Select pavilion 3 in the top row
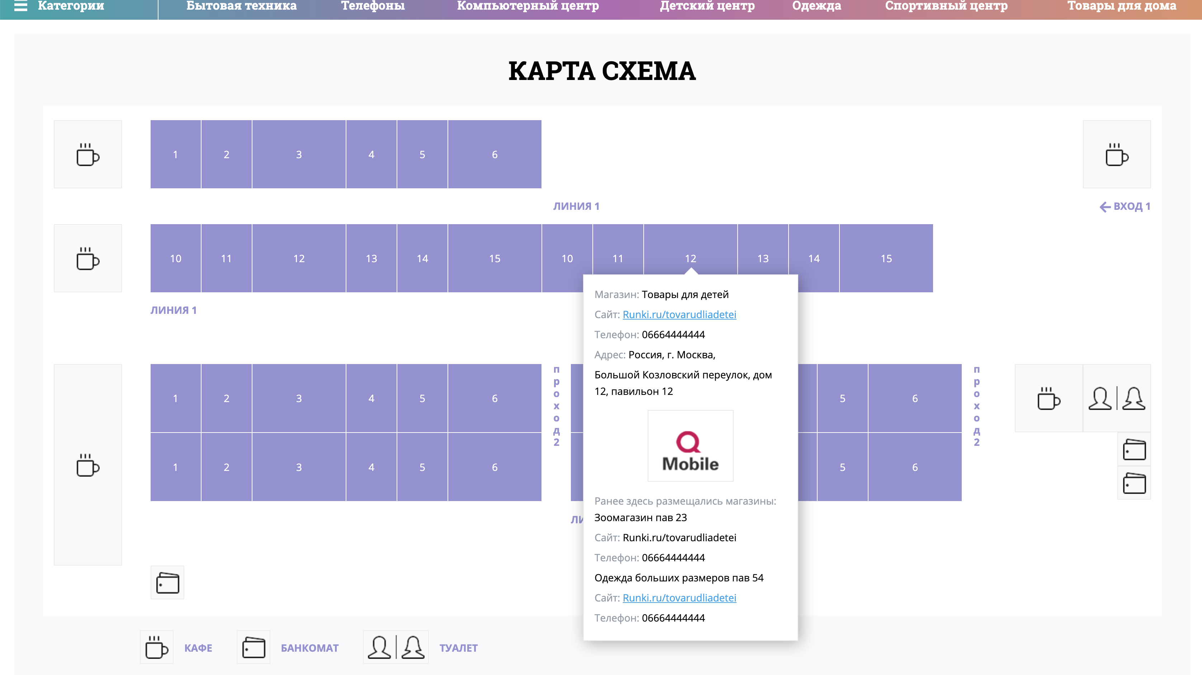 (299, 154)
